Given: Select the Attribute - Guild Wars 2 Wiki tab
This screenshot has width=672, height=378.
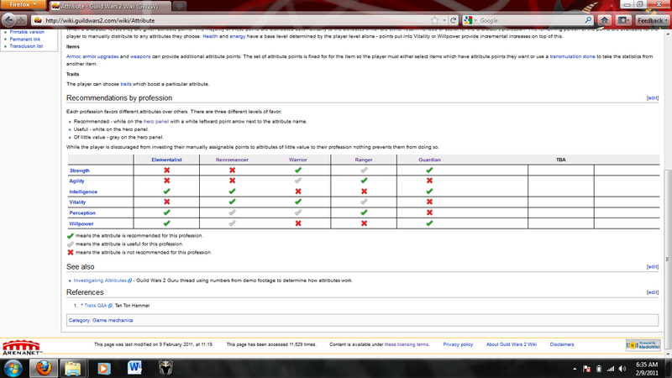Looking at the screenshot, I should pos(110,7).
